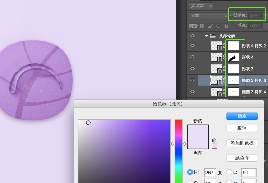
Task: Click 添加到色板 button
Action: pos(242,143)
